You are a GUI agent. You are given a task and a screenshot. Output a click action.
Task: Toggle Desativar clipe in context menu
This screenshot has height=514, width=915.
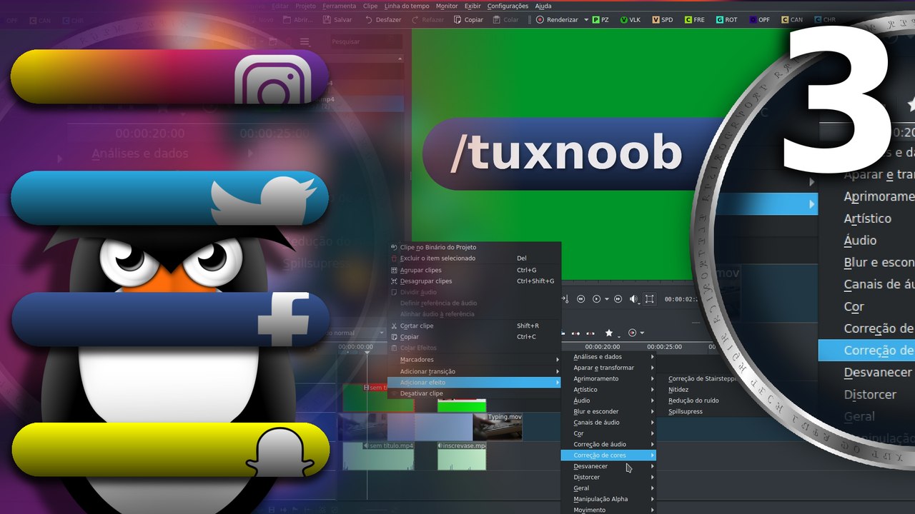473,393
